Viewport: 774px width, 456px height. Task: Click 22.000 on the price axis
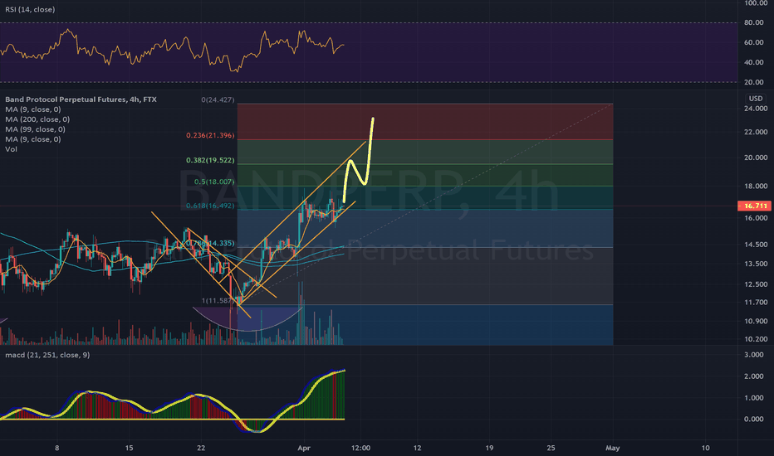click(756, 132)
